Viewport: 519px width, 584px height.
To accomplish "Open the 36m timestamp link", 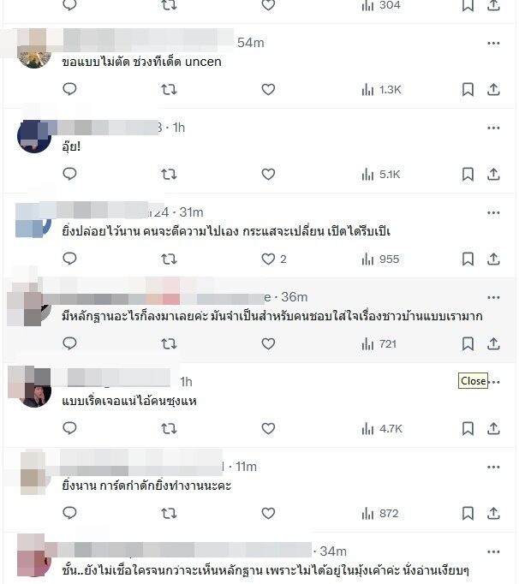I will tap(295, 297).
